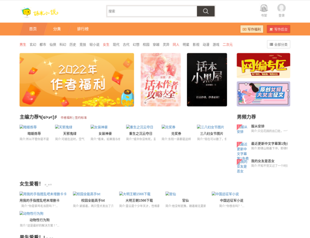Open the book titled 兑奖券
This screenshot has height=238, width=310.
[x=176, y=134]
